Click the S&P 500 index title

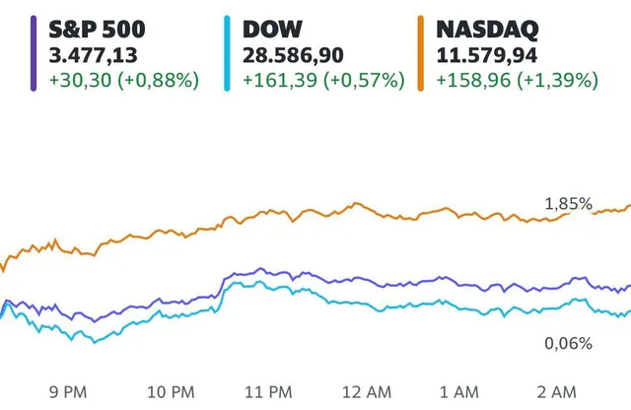click(97, 30)
